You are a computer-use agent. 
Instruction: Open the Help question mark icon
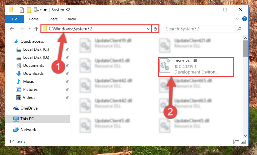click(244, 19)
